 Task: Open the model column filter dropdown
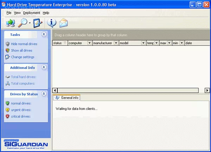coord(143,43)
